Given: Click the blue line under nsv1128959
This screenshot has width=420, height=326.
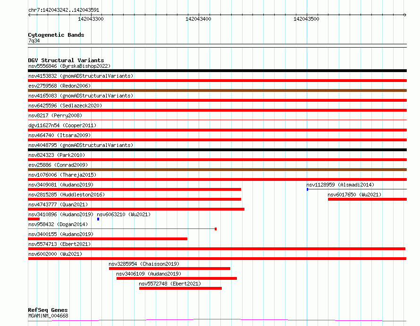Looking at the screenshot, I should pyautogui.click(x=357, y=189).
